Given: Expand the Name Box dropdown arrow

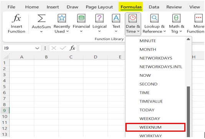Looking at the screenshot, I should coord(37,48).
